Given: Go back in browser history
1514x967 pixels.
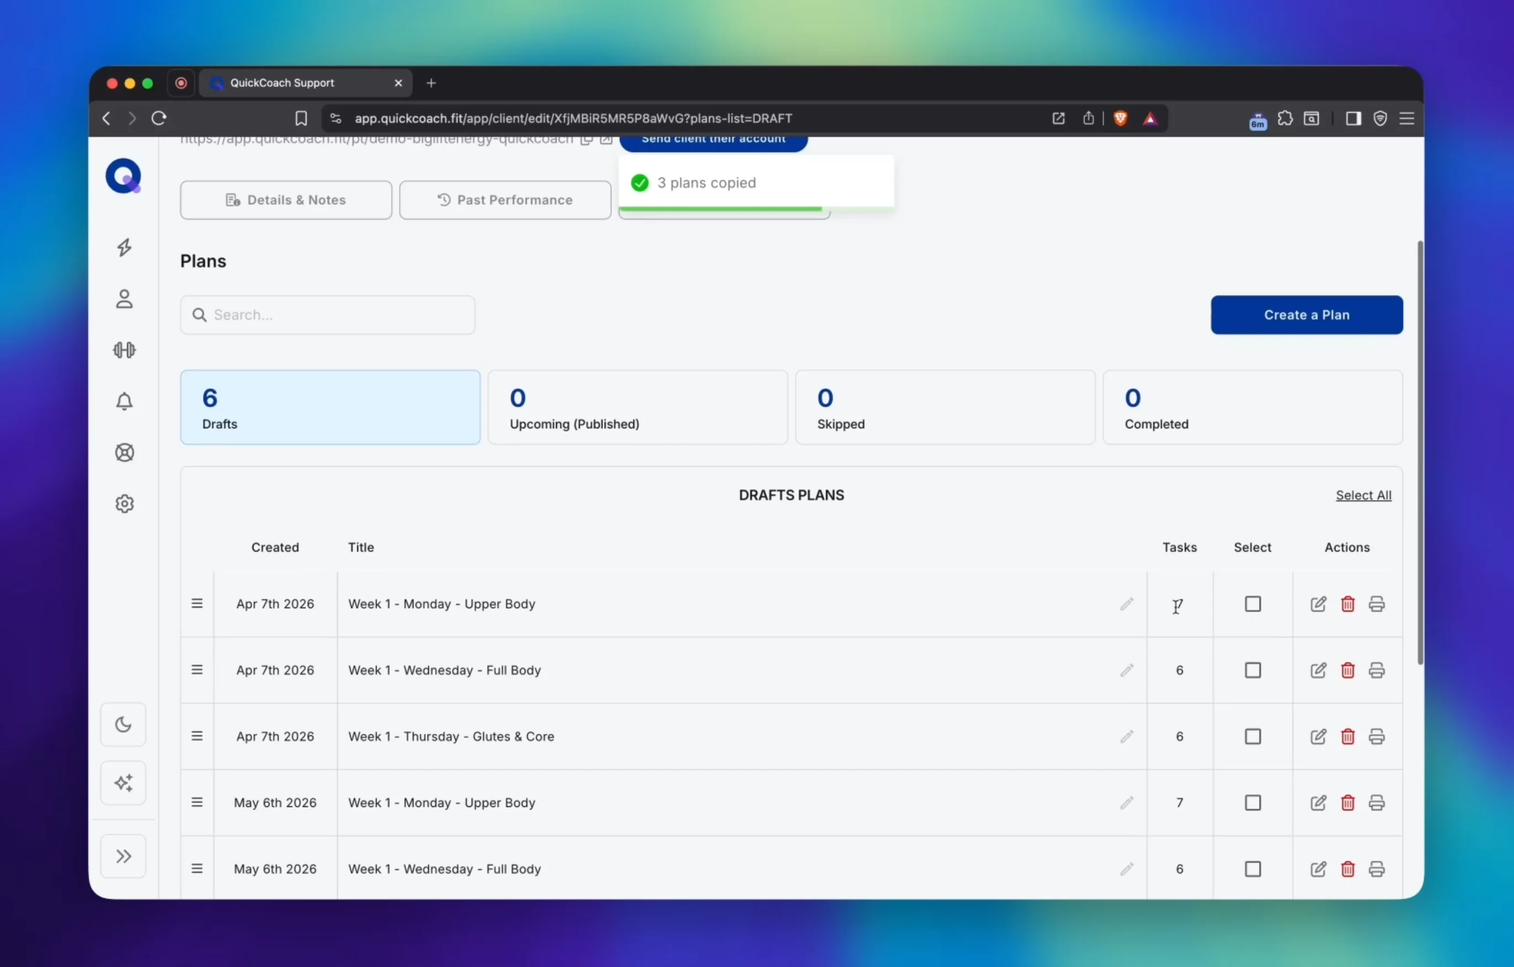Looking at the screenshot, I should coord(106,118).
